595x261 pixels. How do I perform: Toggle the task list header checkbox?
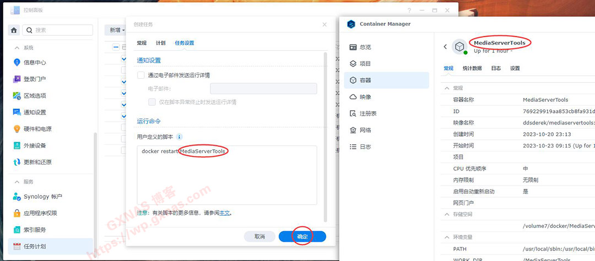coord(116,47)
